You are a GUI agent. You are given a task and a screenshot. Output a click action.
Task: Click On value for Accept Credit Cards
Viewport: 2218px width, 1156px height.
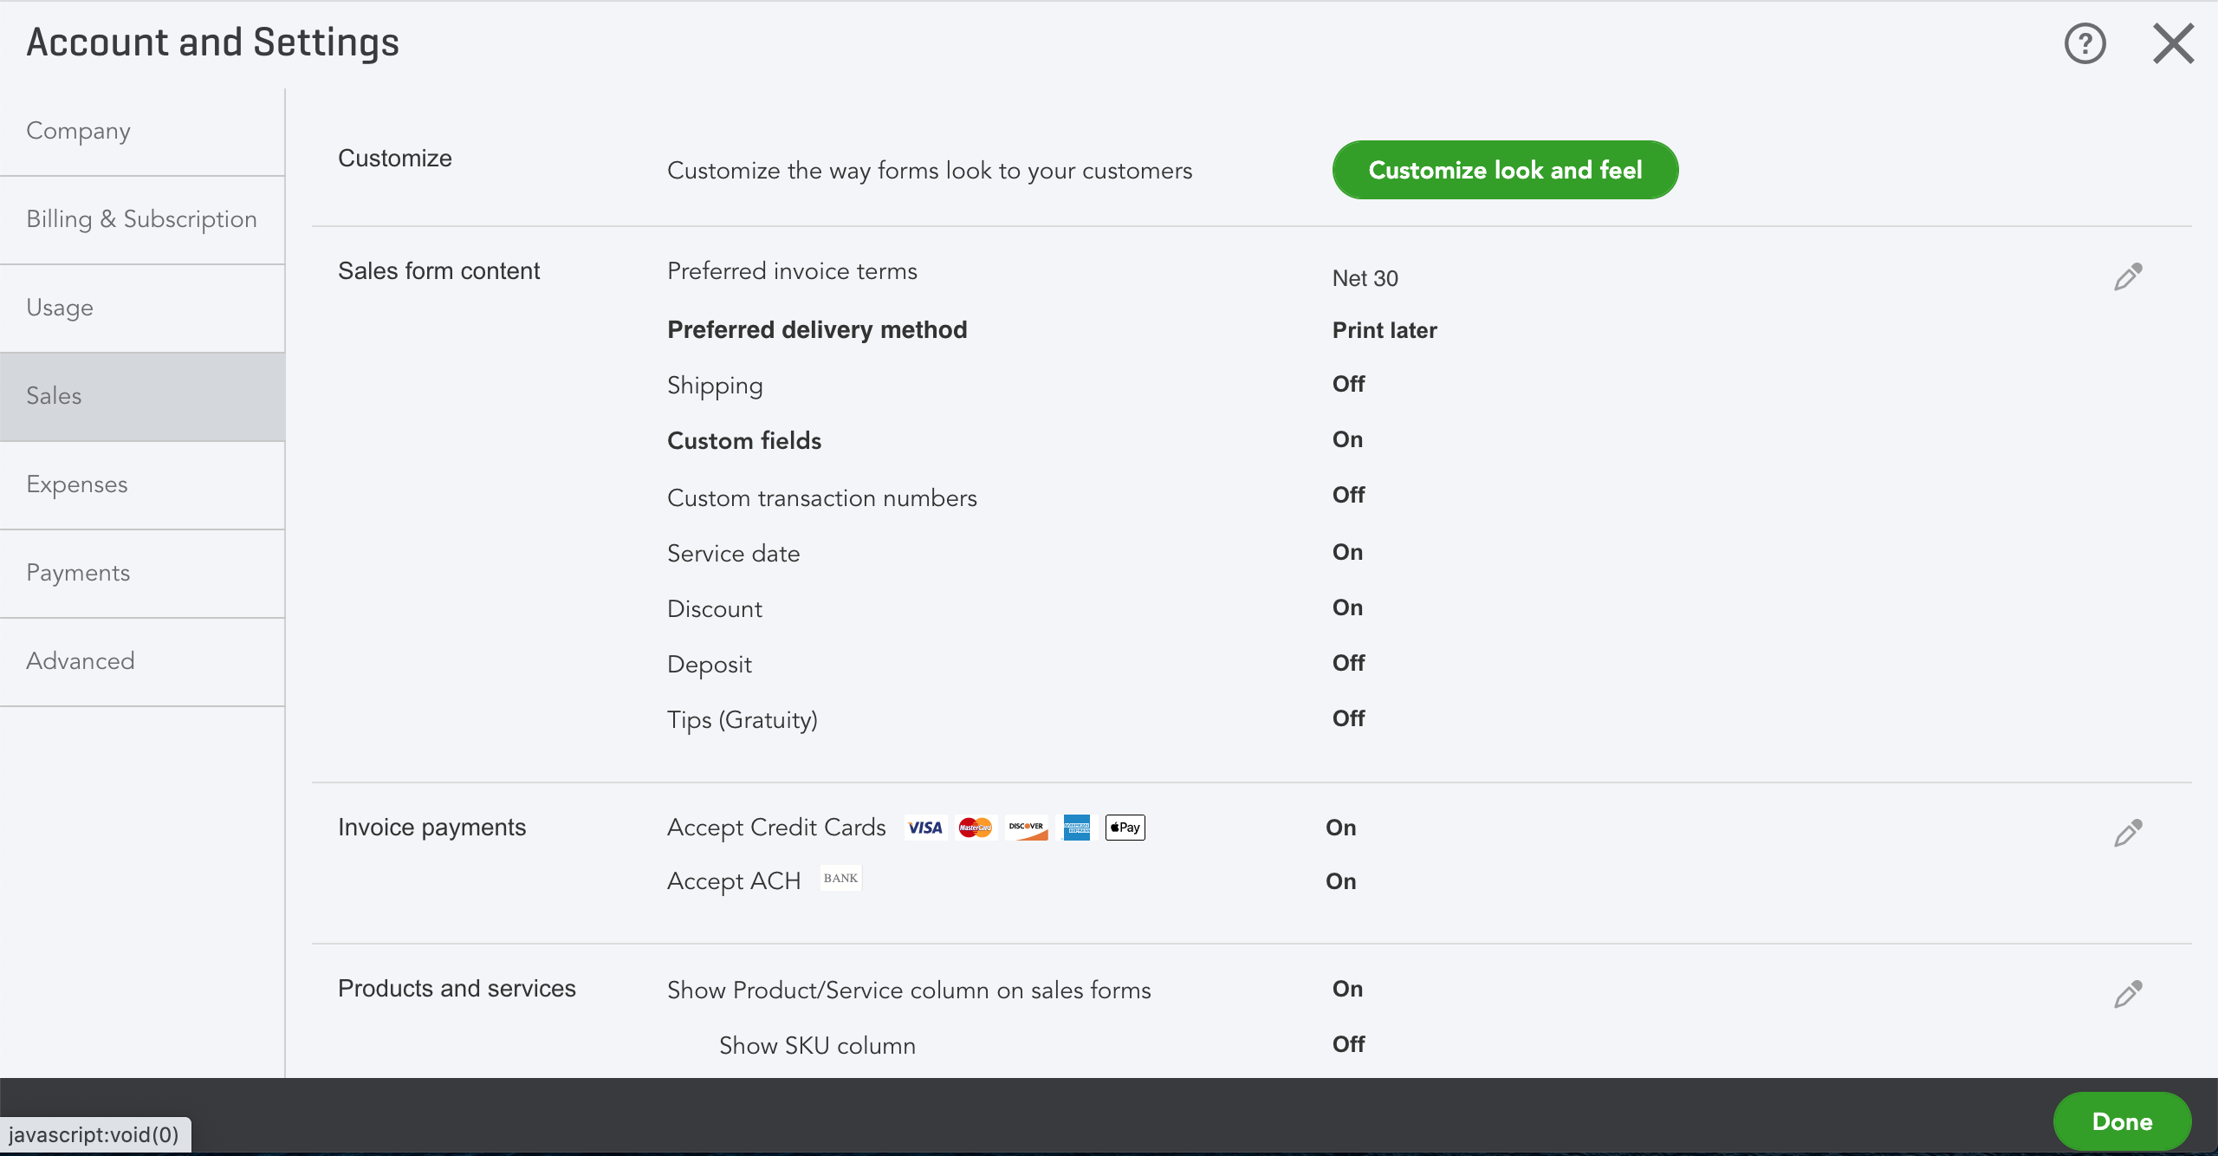click(x=1340, y=828)
